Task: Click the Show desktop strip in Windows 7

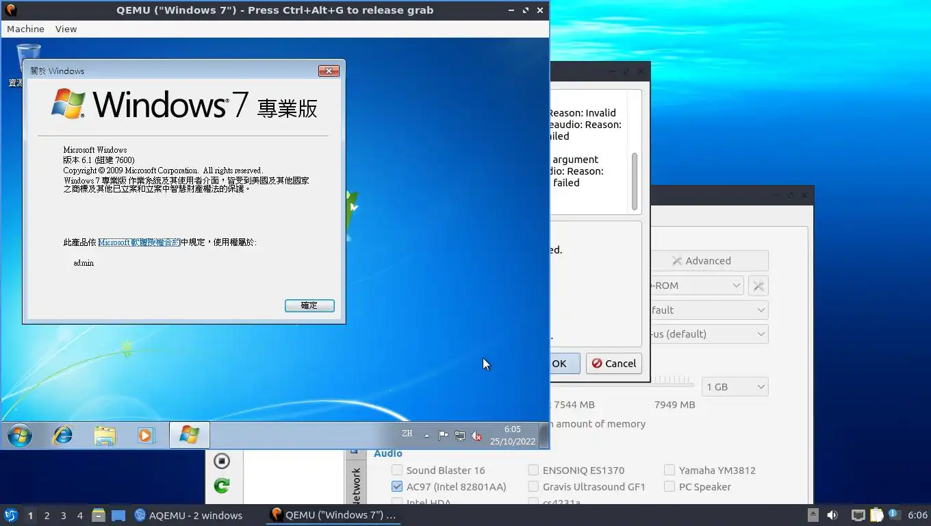Action: pos(544,436)
